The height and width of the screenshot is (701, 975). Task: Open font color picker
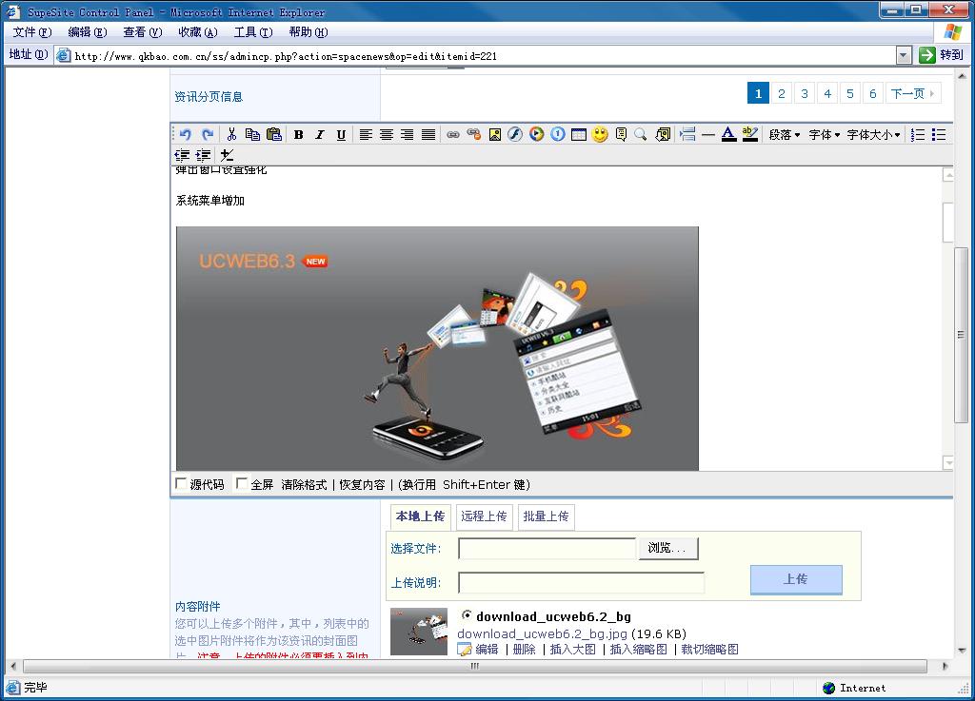tap(728, 134)
